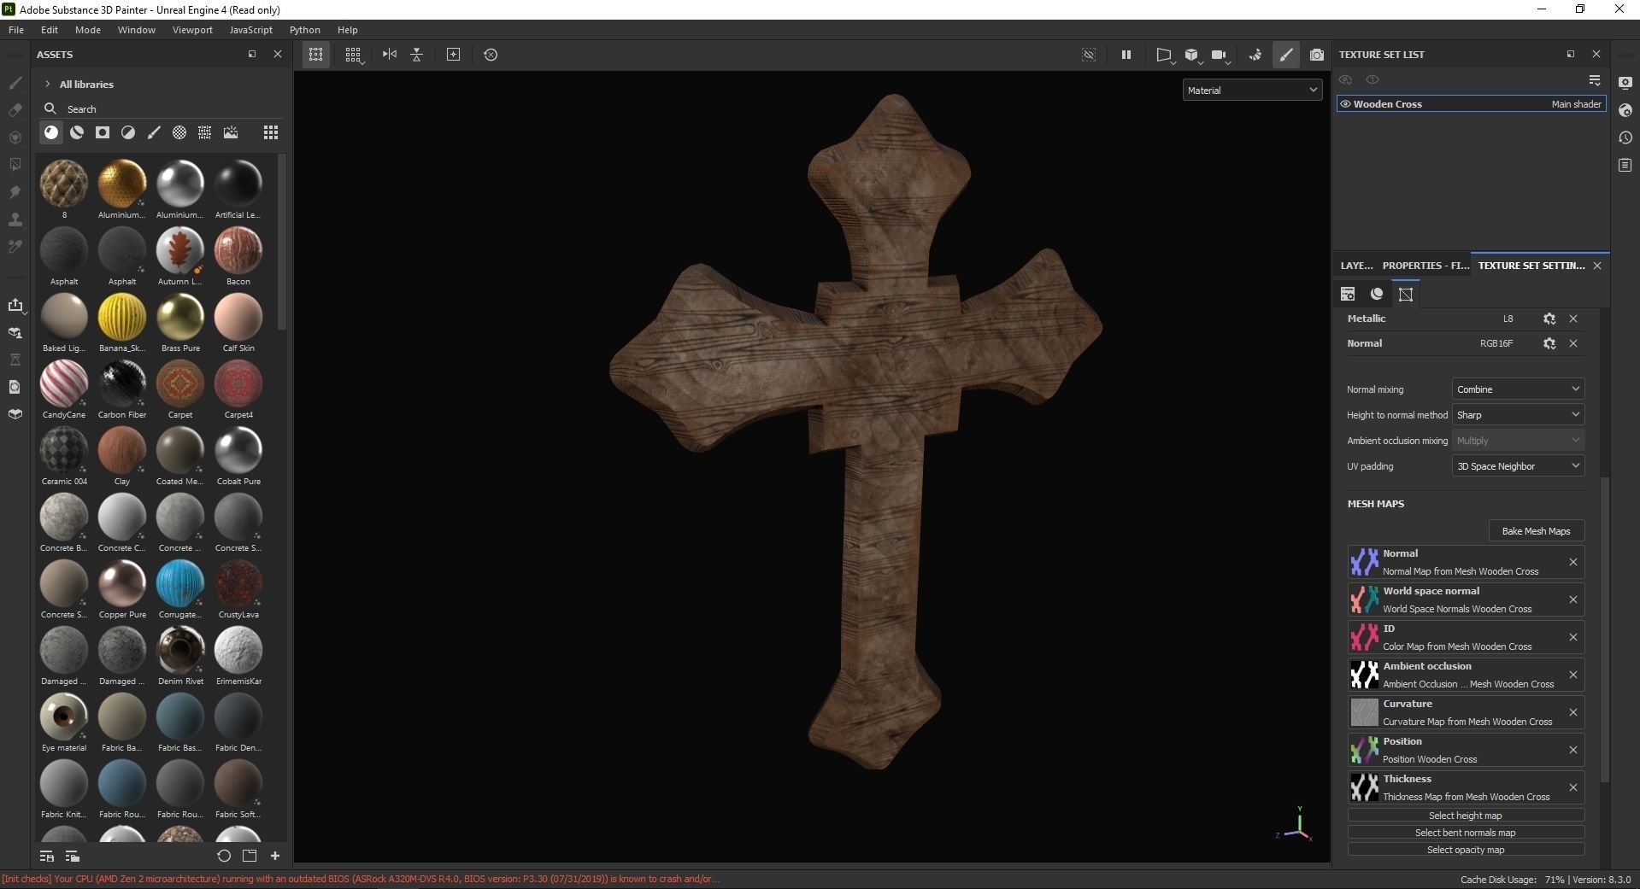Change UV padding from 3D Space Neighbor dropdown
Viewport: 1640px width, 889px height.
coord(1517,465)
